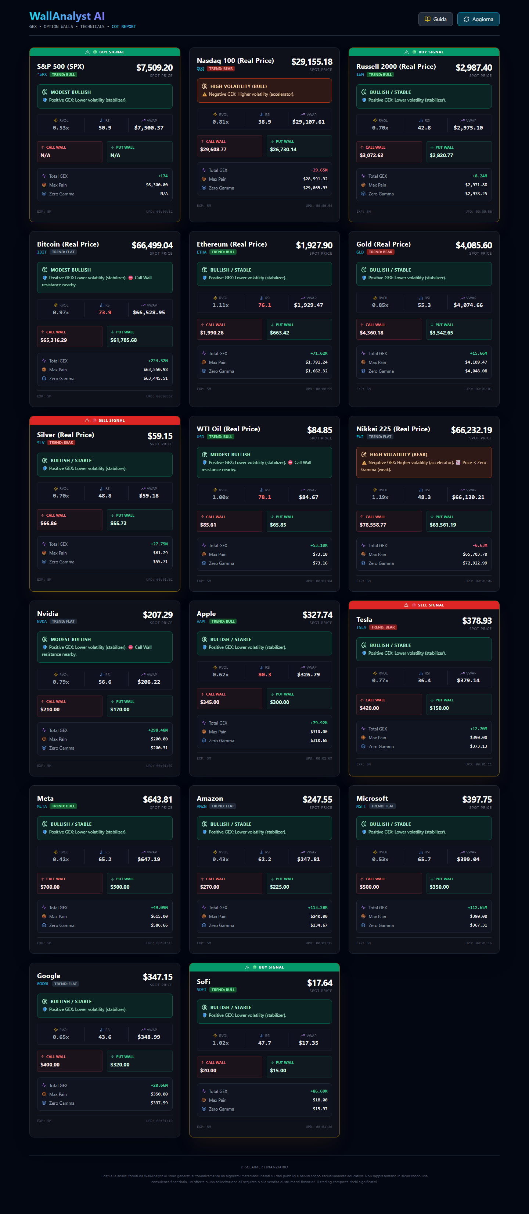The image size is (529, 1214).
Task: Click the Total GEX pulse icon on Tesla card
Action: [363, 729]
